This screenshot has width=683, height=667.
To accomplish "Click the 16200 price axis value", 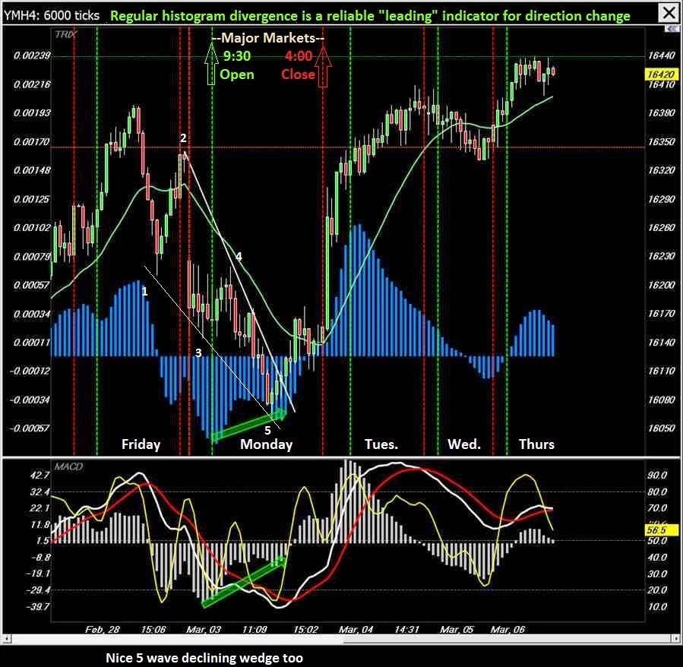I will (661, 285).
